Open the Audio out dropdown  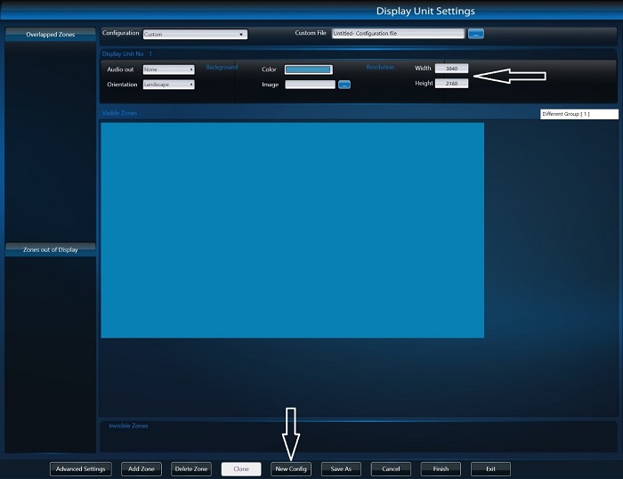pos(169,69)
